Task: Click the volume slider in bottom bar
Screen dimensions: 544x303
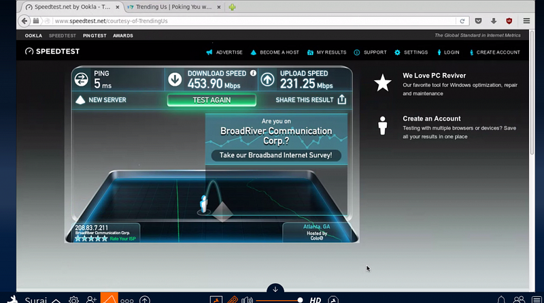Action: click(x=279, y=300)
